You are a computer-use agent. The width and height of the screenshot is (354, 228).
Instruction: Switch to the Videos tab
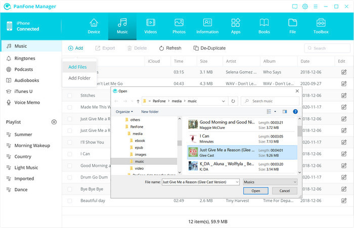point(151,26)
